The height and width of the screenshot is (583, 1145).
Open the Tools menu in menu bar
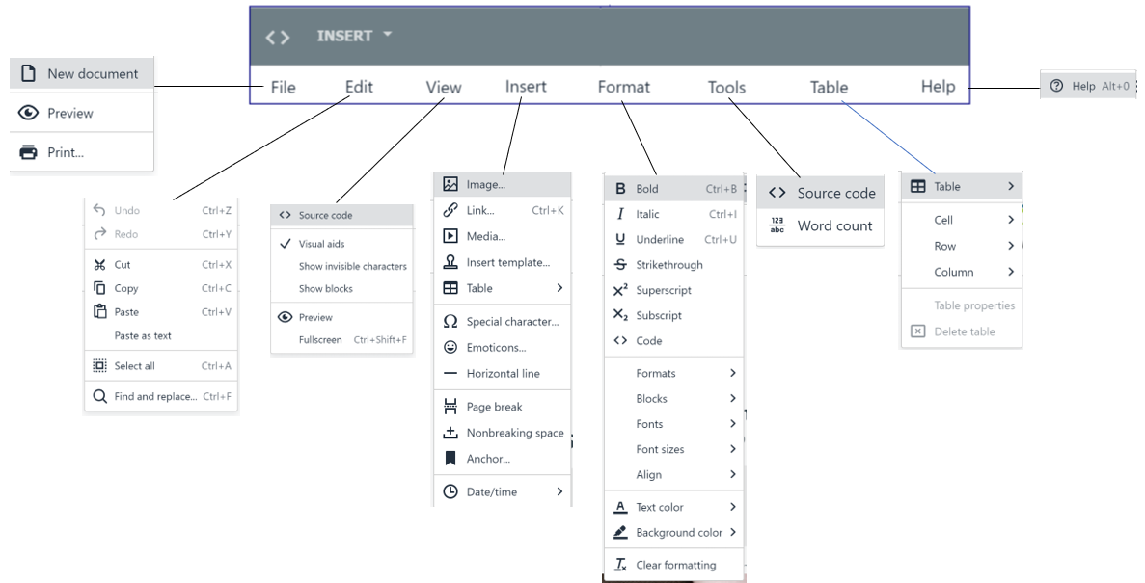pos(726,88)
